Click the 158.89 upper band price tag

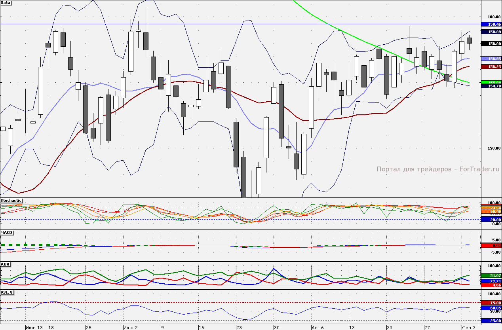pos(491,32)
